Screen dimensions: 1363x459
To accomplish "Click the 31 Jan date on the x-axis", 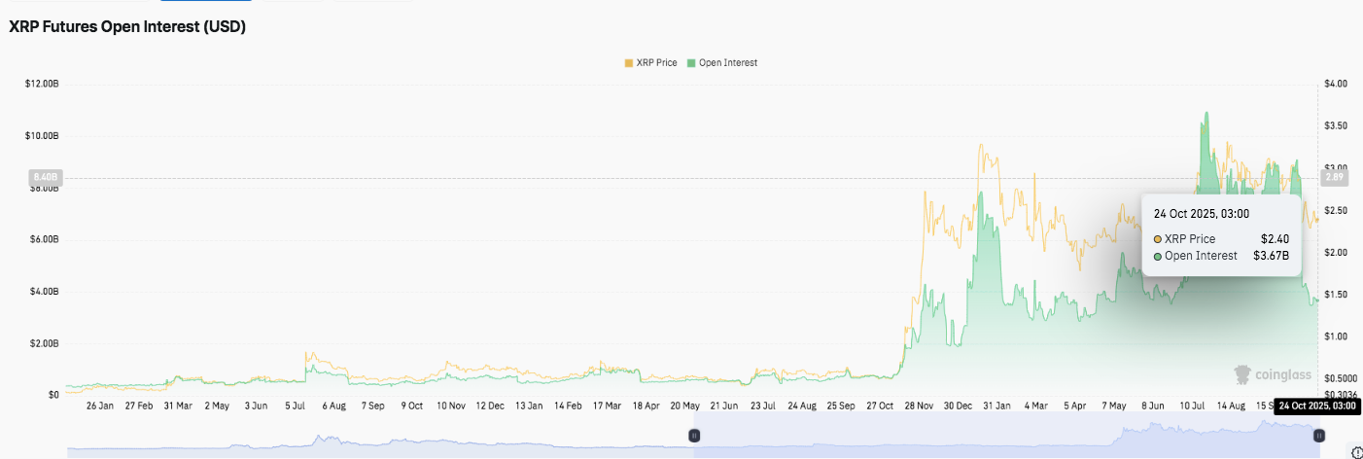I will coord(996,406).
